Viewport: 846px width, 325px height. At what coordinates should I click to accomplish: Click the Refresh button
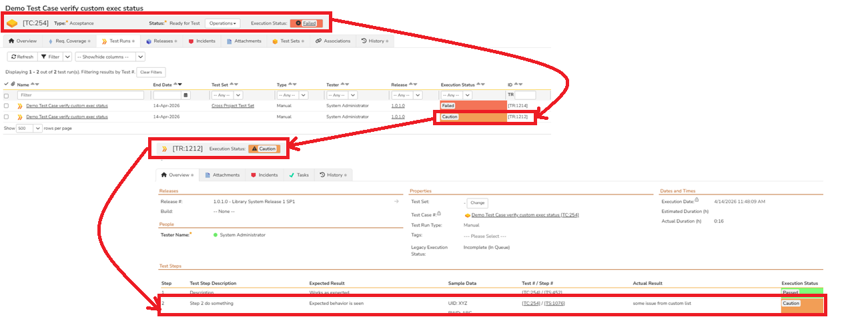click(x=22, y=57)
